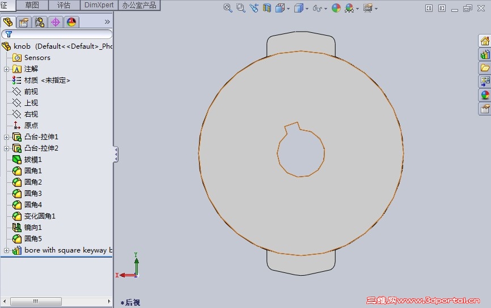Open the 办公室产品 tab
This screenshot has width=491, height=308.
(139, 5)
